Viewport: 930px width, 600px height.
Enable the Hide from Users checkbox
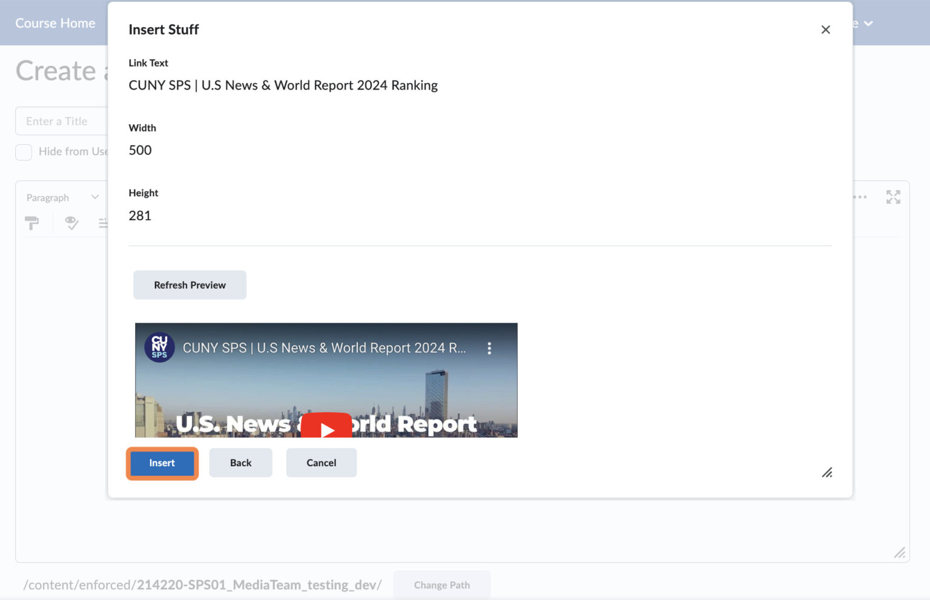[24, 152]
